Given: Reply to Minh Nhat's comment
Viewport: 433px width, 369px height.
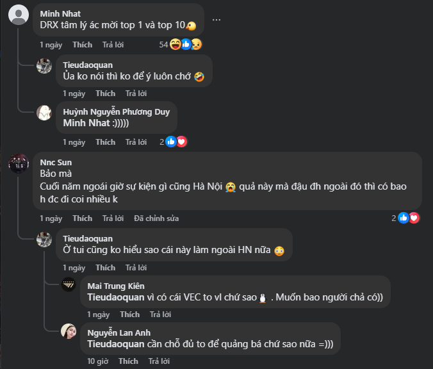Looking at the screenshot, I should pyautogui.click(x=113, y=45).
